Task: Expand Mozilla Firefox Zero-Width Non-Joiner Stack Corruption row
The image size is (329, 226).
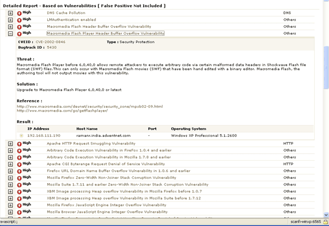Action: point(10,178)
